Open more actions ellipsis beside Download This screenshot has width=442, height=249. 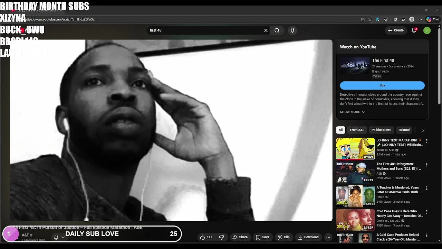(328, 237)
